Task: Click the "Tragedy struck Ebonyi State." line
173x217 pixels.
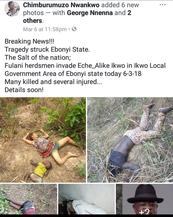Action: click(x=47, y=49)
